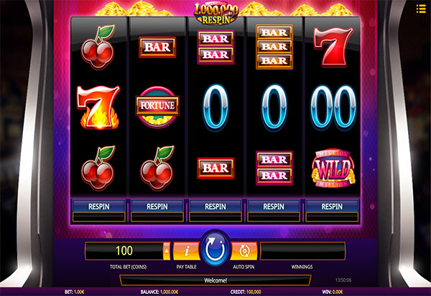Respin the fifth reel

(332, 206)
